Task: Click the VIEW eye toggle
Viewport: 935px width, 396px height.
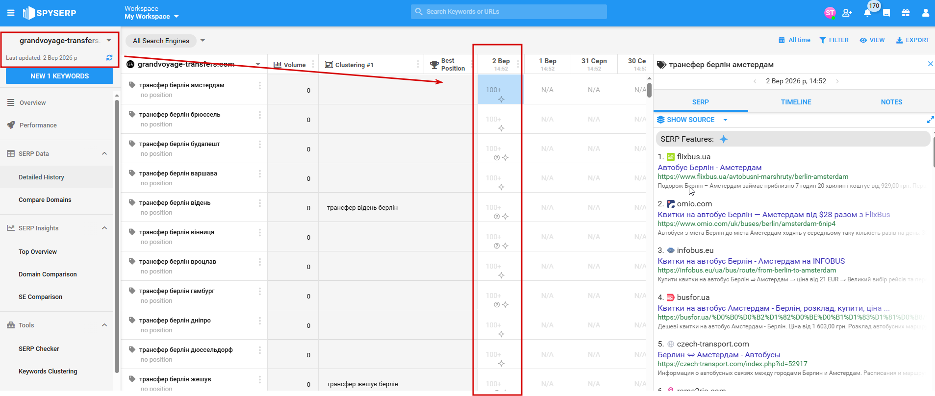Action: tap(872, 40)
